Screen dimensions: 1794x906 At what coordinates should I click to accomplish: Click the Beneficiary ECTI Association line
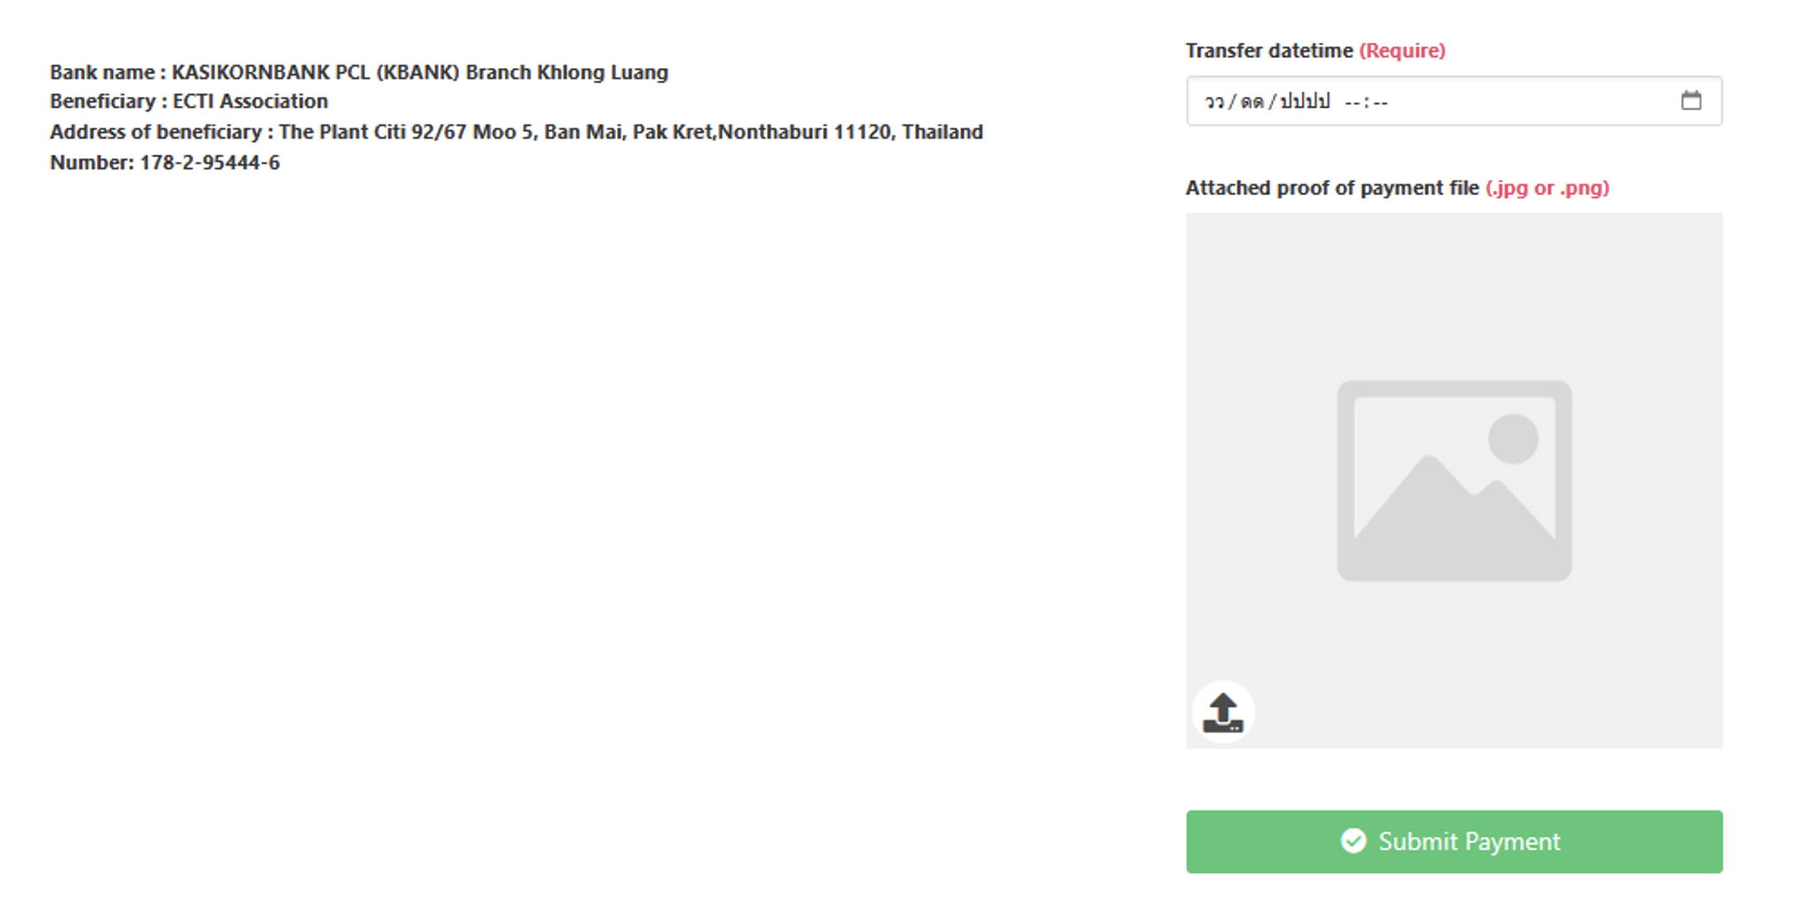click(188, 101)
